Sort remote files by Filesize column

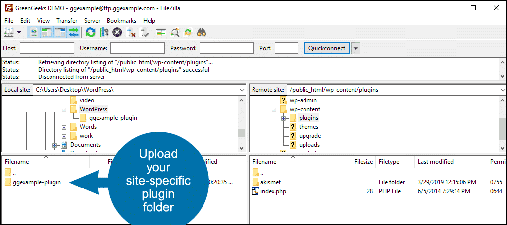[363, 162]
